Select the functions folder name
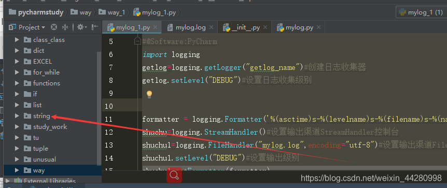 [x=47, y=83]
